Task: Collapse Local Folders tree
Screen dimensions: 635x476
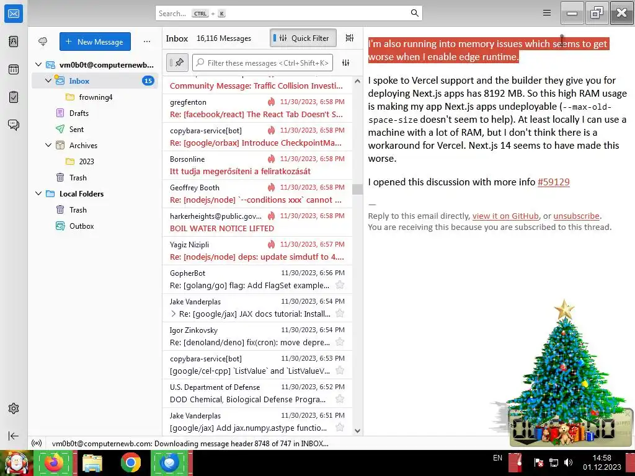Action: pyautogui.click(x=38, y=193)
